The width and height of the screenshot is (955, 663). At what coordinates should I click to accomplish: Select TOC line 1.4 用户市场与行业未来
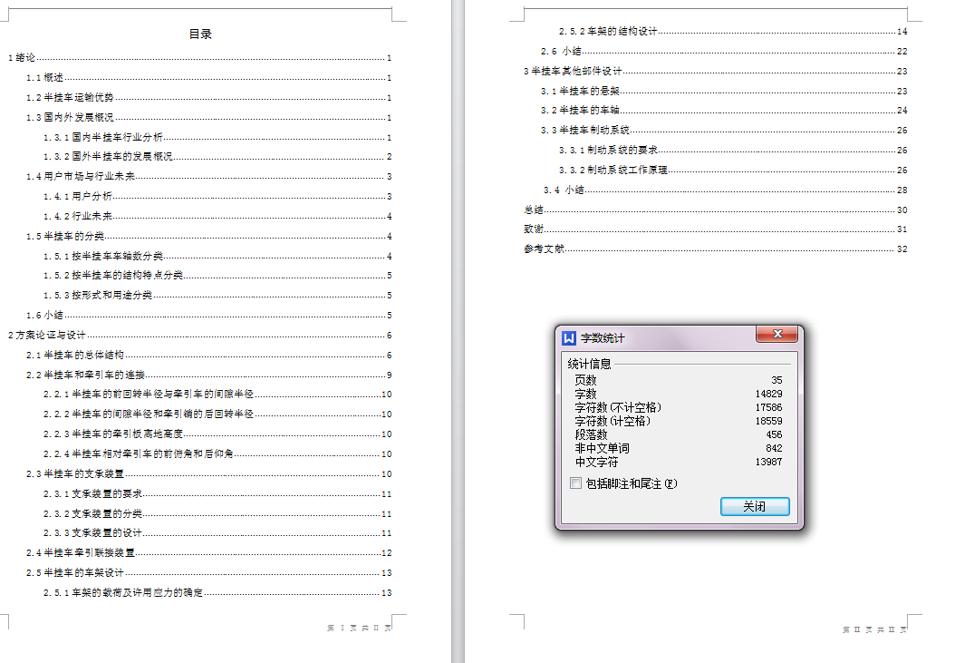(208, 176)
